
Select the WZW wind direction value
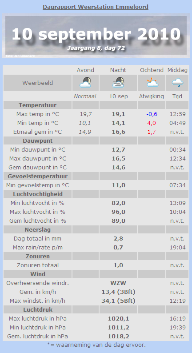pos(118,283)
